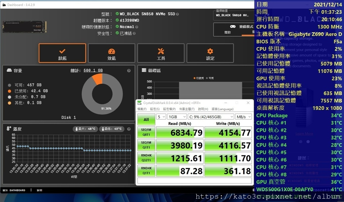Open the 佈景主題(T) theme menu

[187, 109]
